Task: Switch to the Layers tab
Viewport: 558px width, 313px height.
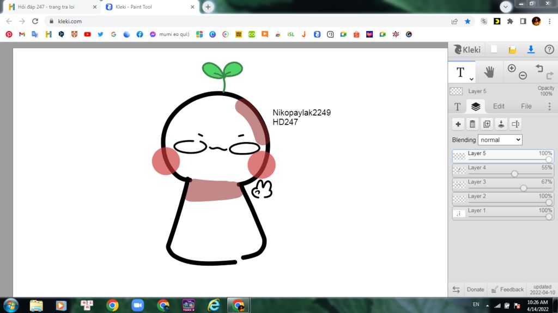Action: point(476,106)
